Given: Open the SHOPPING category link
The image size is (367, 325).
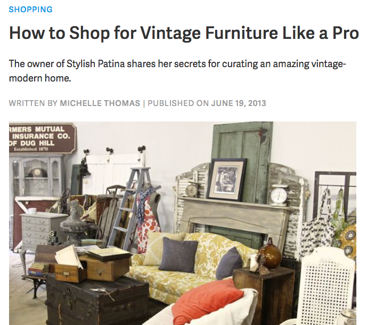Looking at the screenshot, I should click(31, 10).
